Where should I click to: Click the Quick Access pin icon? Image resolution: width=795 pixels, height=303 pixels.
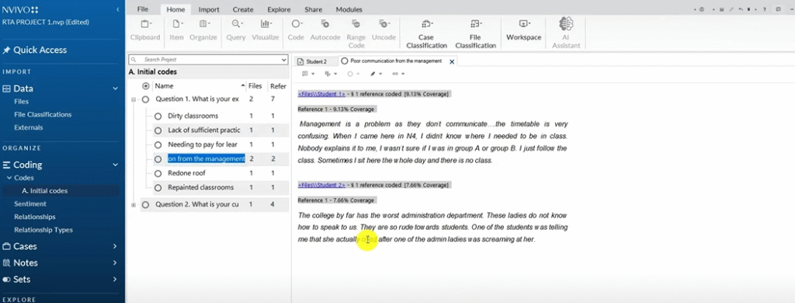[x=6, y=50]
